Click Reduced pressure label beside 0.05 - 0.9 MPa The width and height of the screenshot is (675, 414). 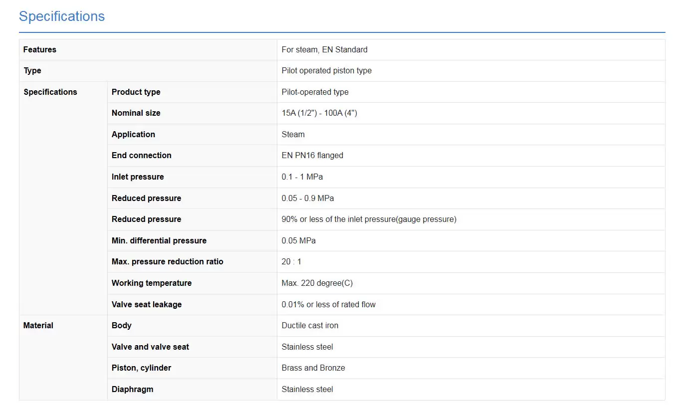click(x=146, y=198)
